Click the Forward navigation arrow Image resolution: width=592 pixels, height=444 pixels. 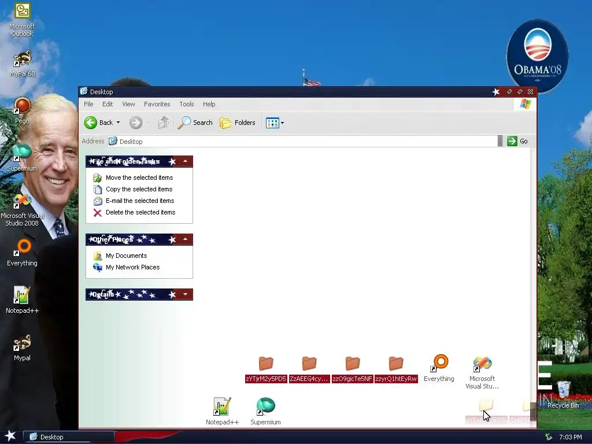pyautogui.click(x=136, y=123)
